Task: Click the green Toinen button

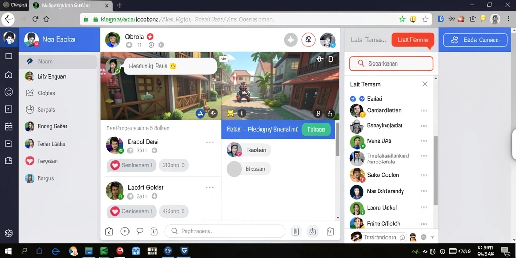Action: coord(316,130)
